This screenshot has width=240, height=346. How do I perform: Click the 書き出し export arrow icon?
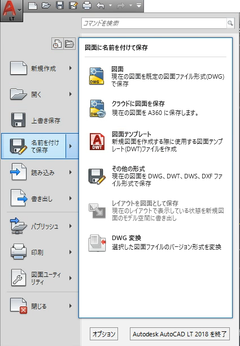pos(19,198)
